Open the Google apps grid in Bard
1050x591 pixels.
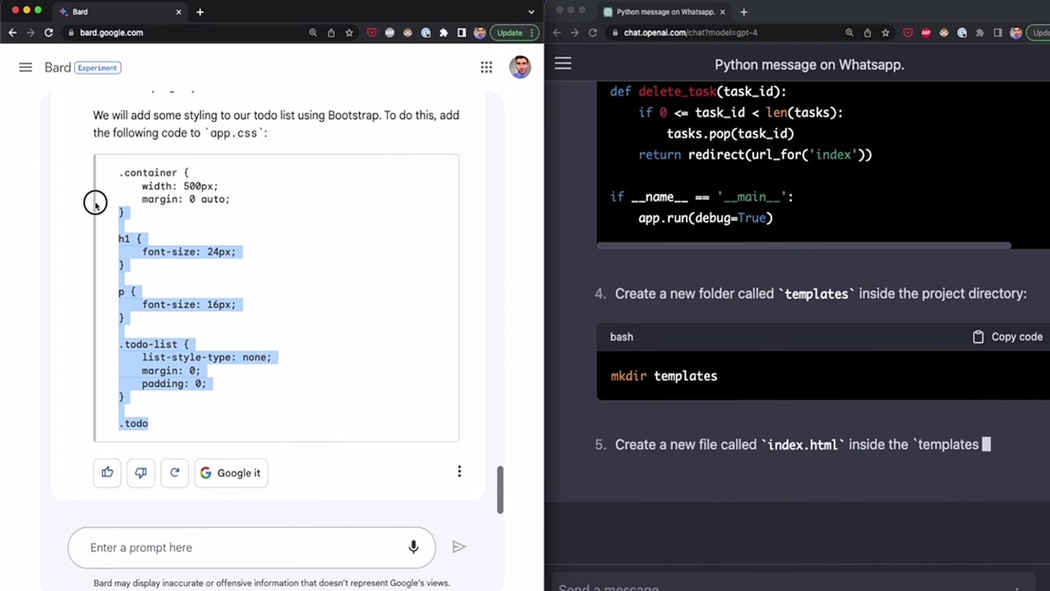click(x=486, y=67)
